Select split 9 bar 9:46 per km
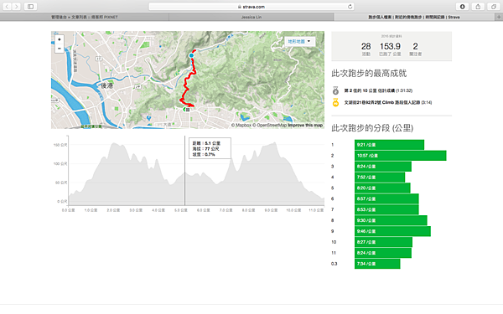This screenshot has width=503, height=314. 392,231
